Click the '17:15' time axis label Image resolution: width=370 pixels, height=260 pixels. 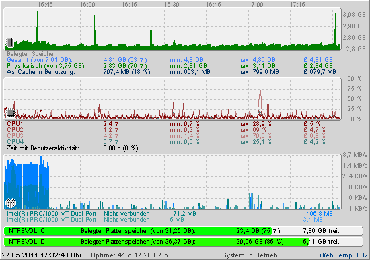click(297, 4)
